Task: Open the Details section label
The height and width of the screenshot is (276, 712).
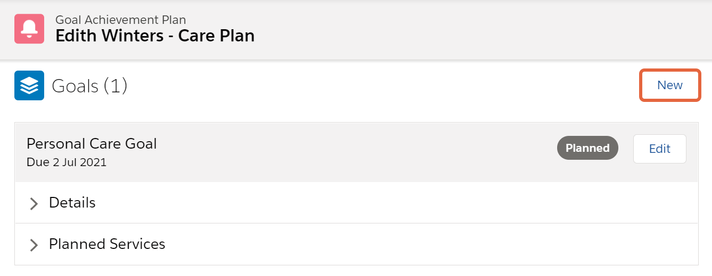Action: click(72, 203)
